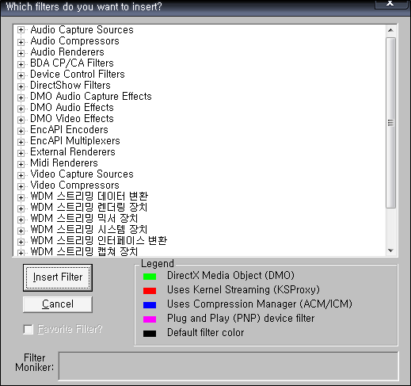411x386 pixels.
Task: Select WDM 스트리밍 인터페이스 변환 label
Action: (x=99, y=240)
